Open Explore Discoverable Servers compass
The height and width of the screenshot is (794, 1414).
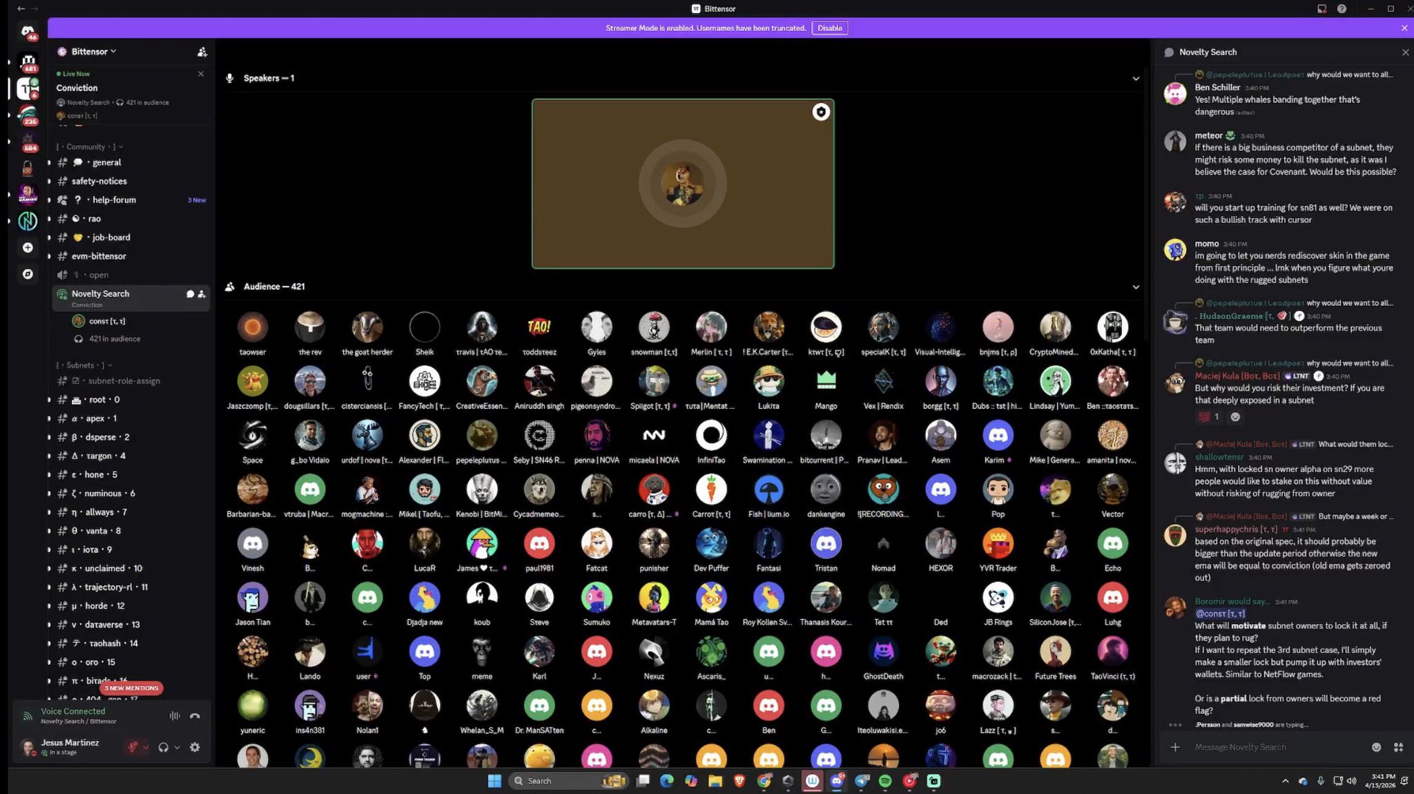point(28,274)
